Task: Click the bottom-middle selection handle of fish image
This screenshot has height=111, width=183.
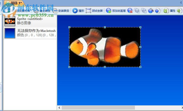Action: (105, 67)
